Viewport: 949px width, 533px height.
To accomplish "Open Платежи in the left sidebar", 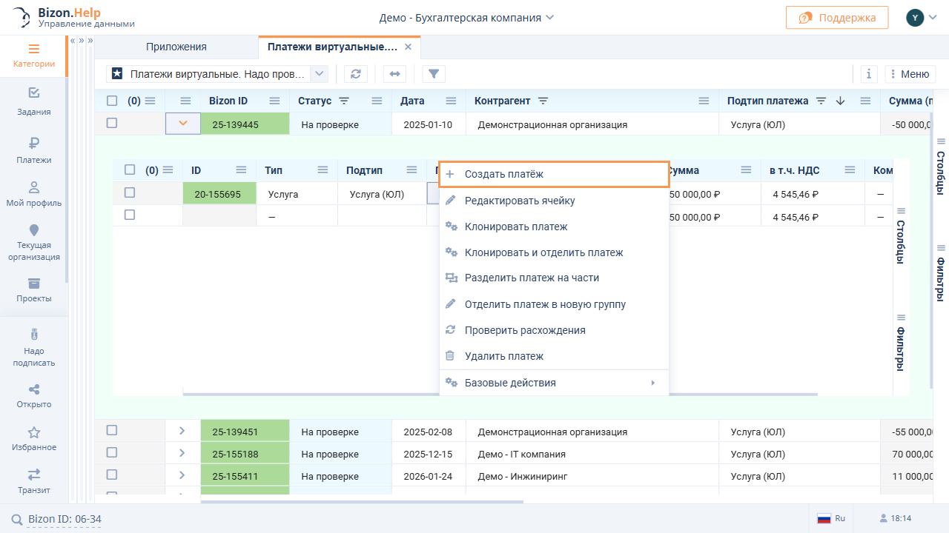I will coord(34,150).
